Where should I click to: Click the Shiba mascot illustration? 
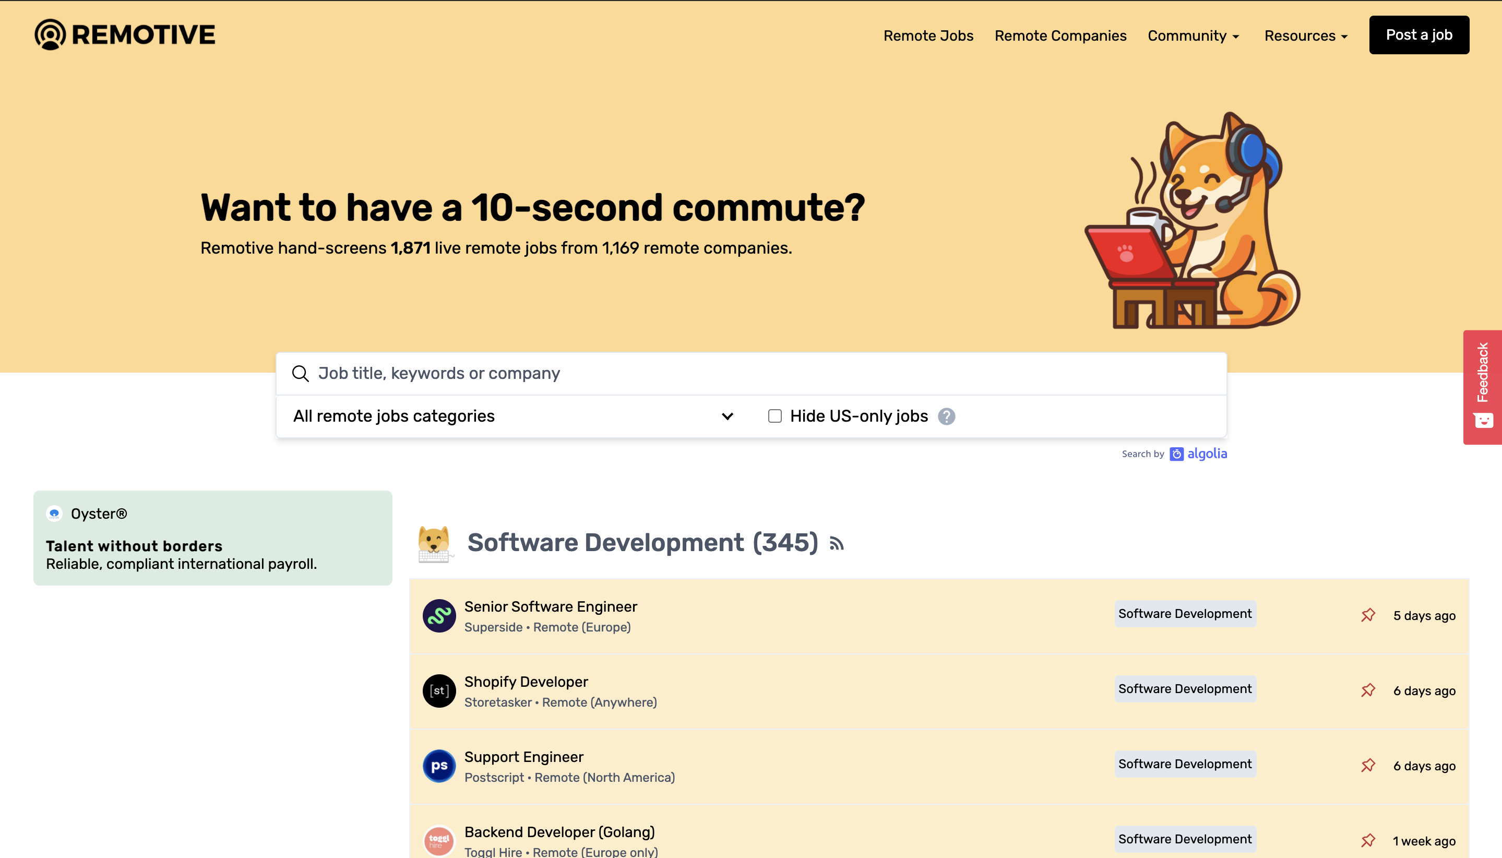pyautogui.click(x=1193, y=220)
